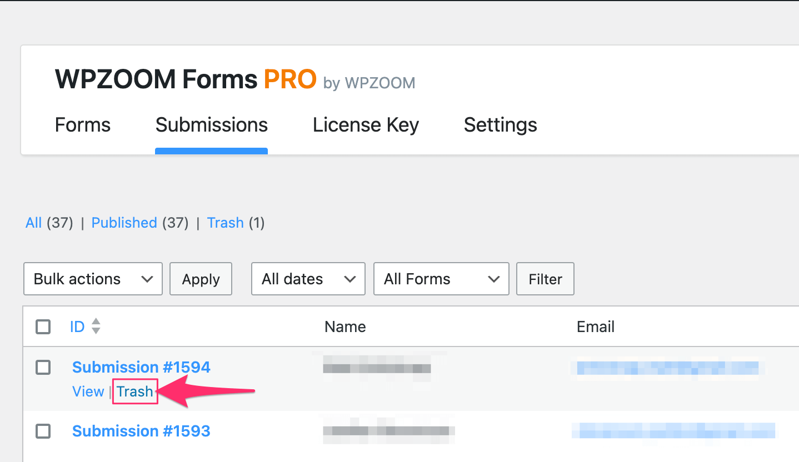The width and height of the screenshot is (799, 462).
Task: Show Trash submissions list
Action: pyautogui.click(x=225, y=223)
